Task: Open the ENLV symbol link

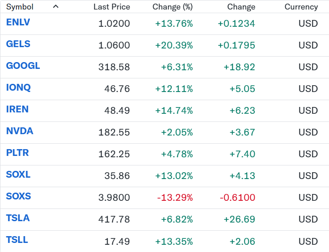Action: click(x=18, y=22)
